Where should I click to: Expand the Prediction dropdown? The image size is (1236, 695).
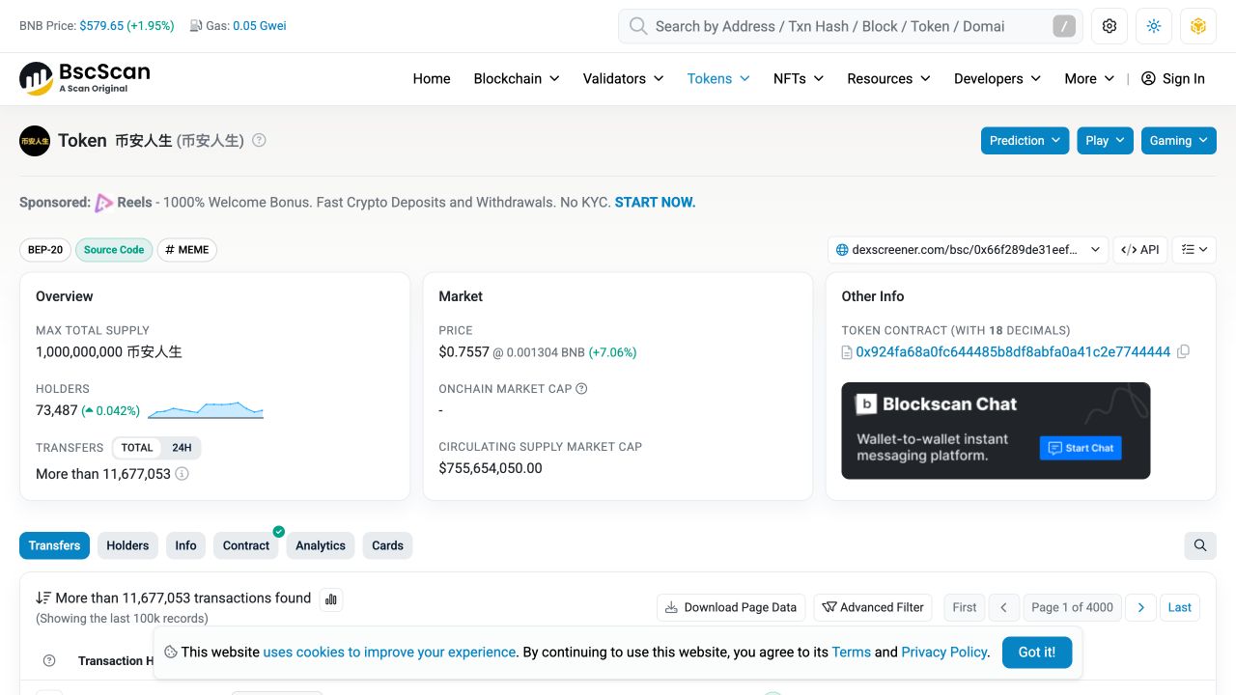pos(1025,140)
